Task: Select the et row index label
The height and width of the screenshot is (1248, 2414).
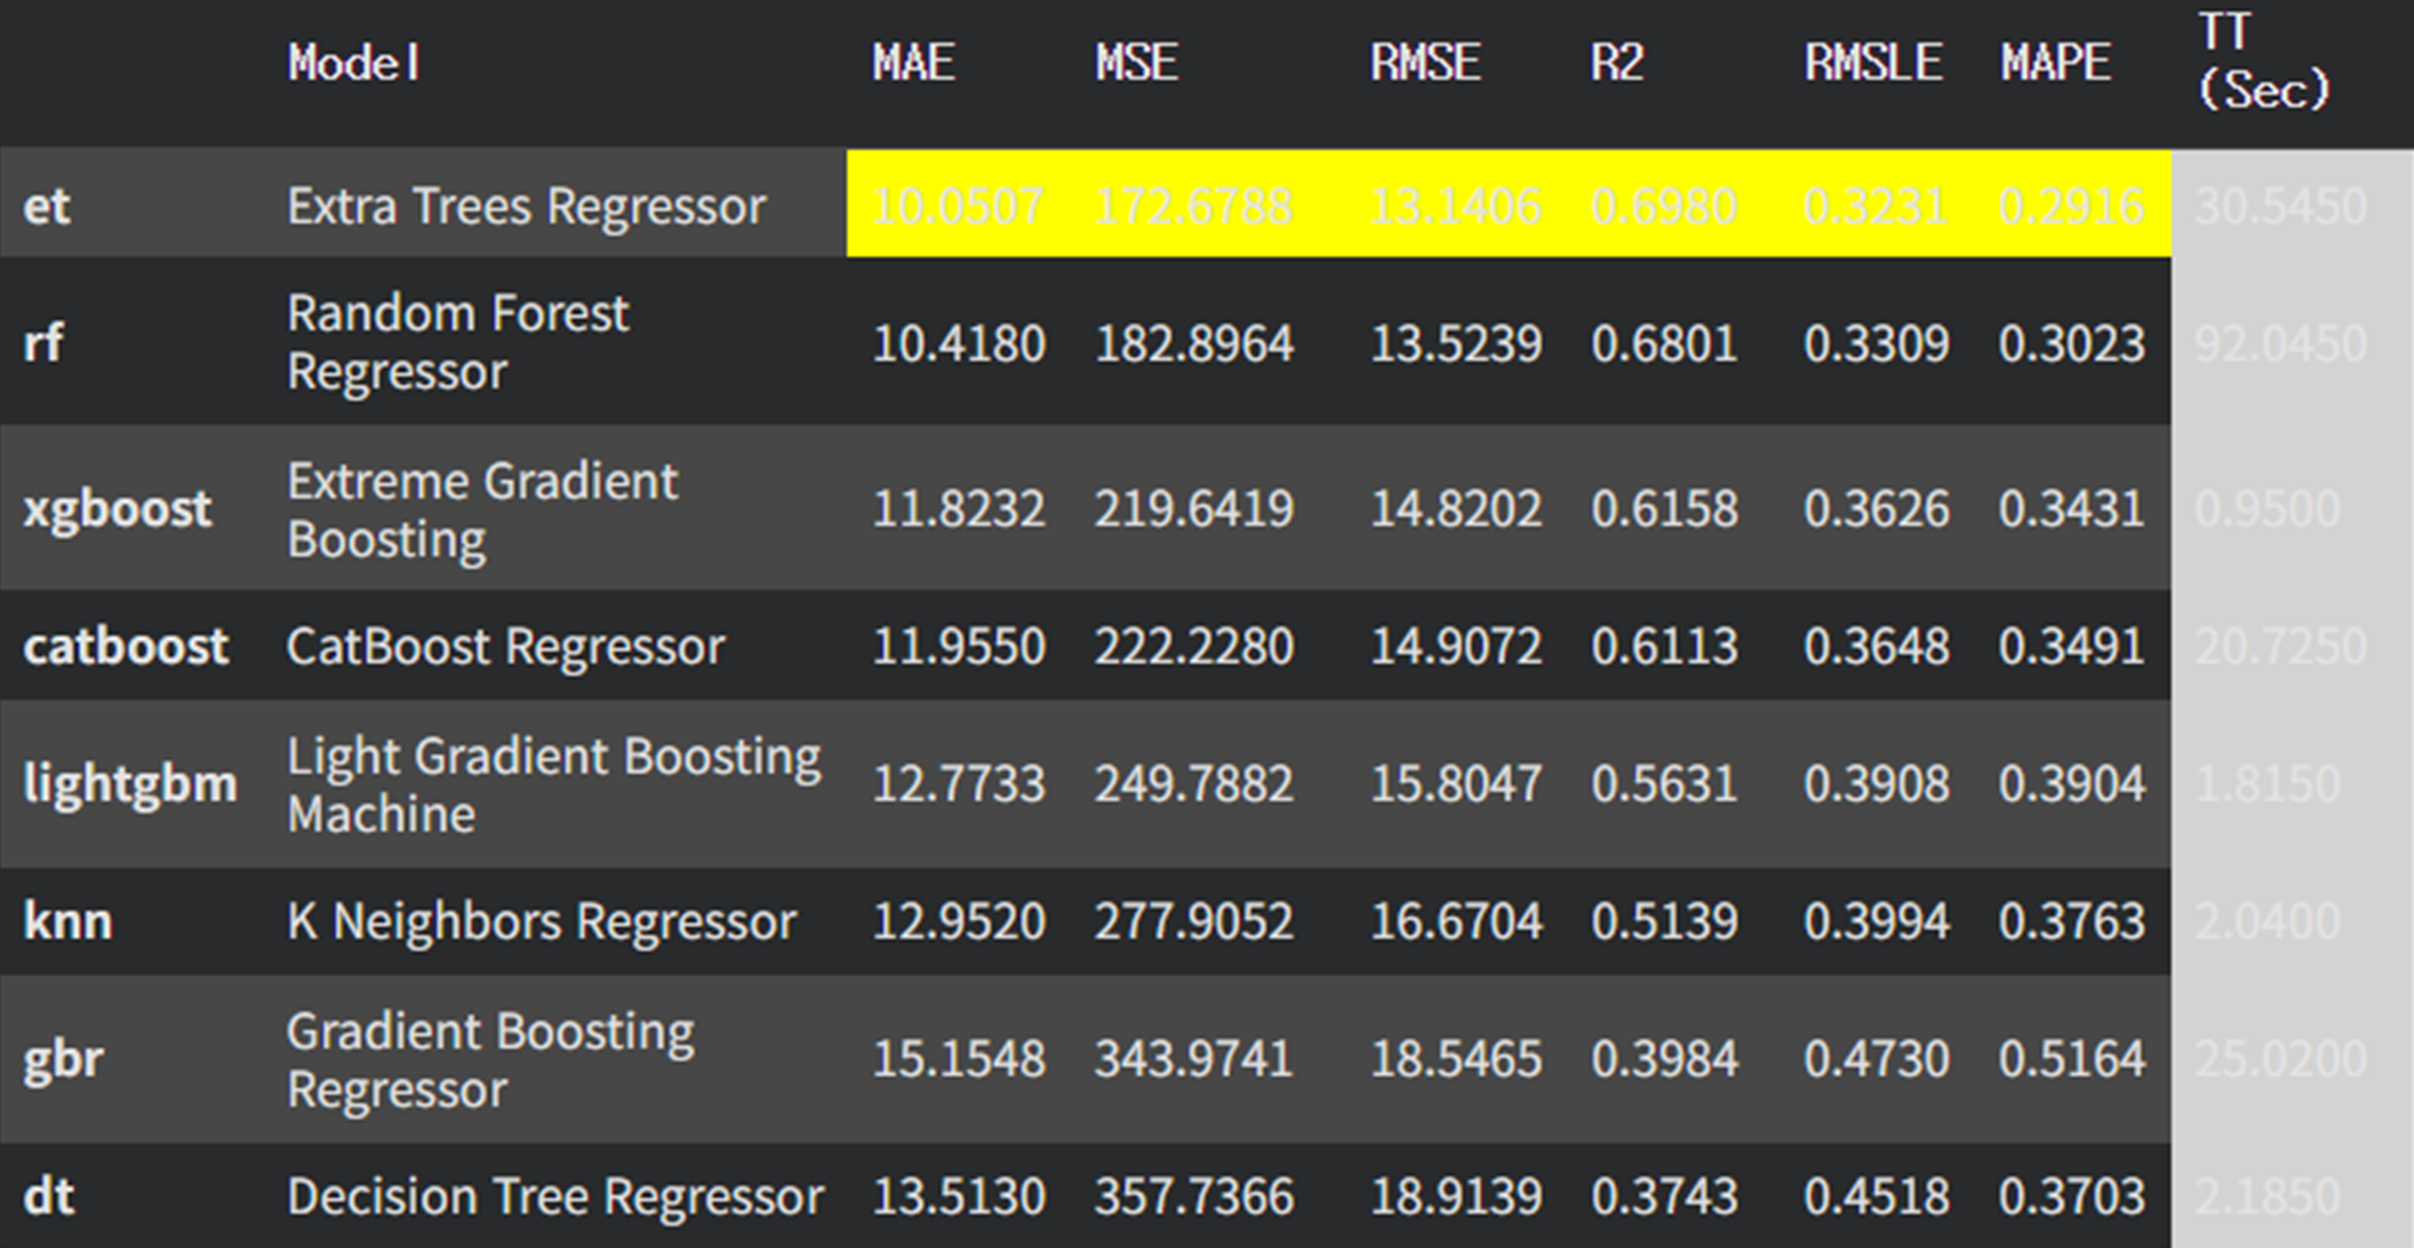Action: 47,205
